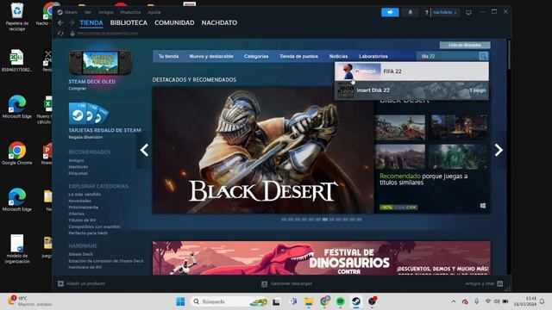This screenshot has height=310, width=552.
Task: Click the store search field with fifa 22
Action: point(448,56)
